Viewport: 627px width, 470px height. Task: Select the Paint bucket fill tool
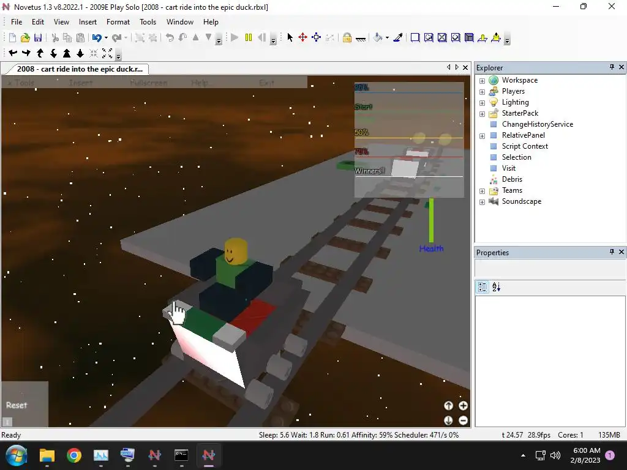(377, 37)
